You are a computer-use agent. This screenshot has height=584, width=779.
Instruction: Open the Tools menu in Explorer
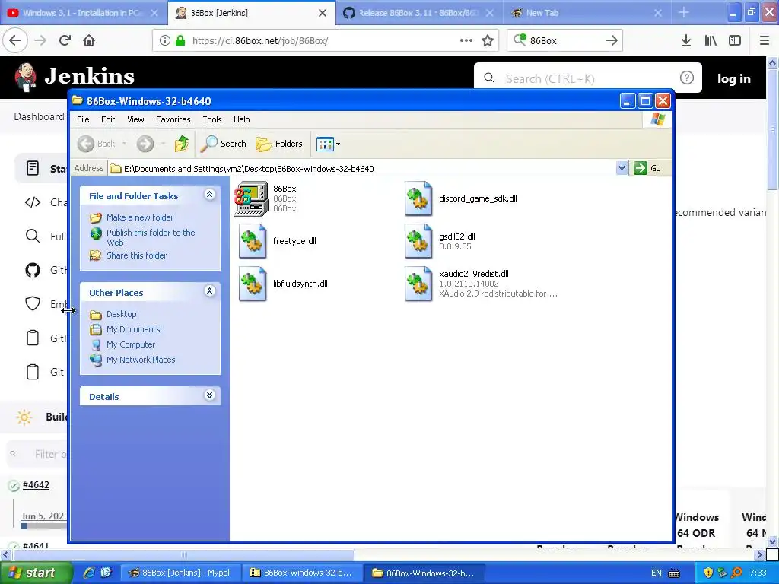pyautogui.click(x=212, y=119)
